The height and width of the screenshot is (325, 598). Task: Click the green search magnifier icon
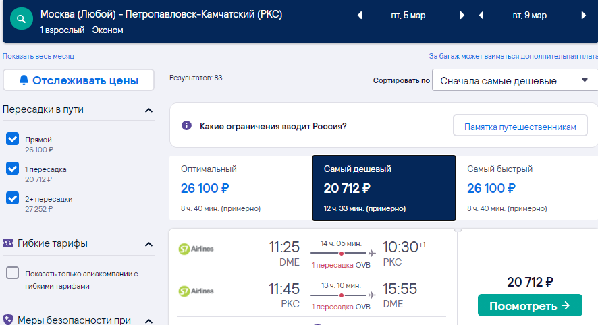tap(22, 19)
